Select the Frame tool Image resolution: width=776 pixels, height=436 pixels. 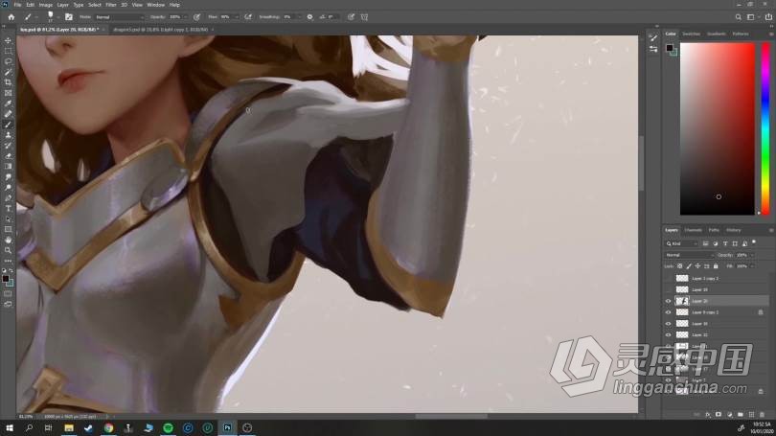click(x=8, y=93)
